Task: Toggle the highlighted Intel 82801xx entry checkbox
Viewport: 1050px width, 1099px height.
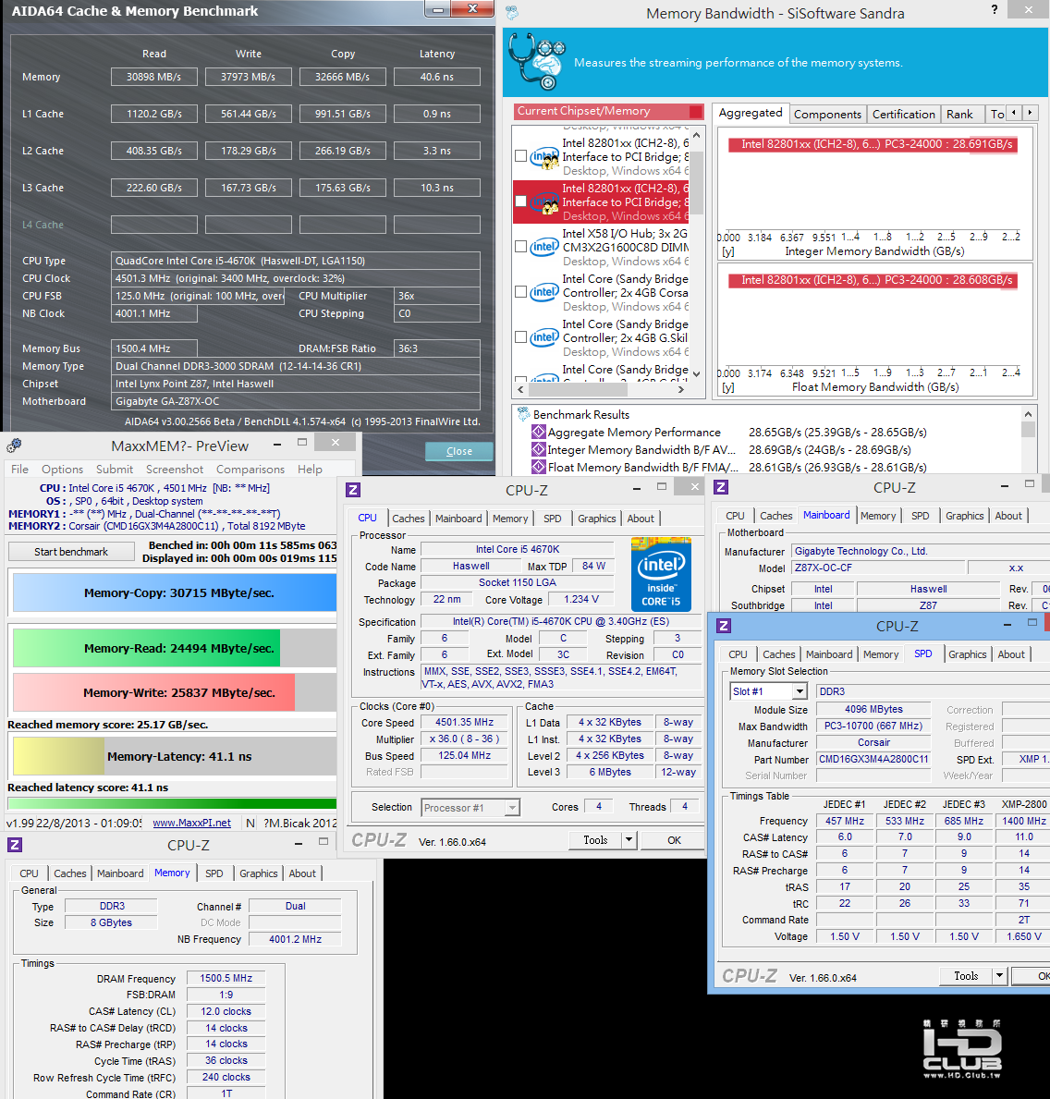Action: 520,201
